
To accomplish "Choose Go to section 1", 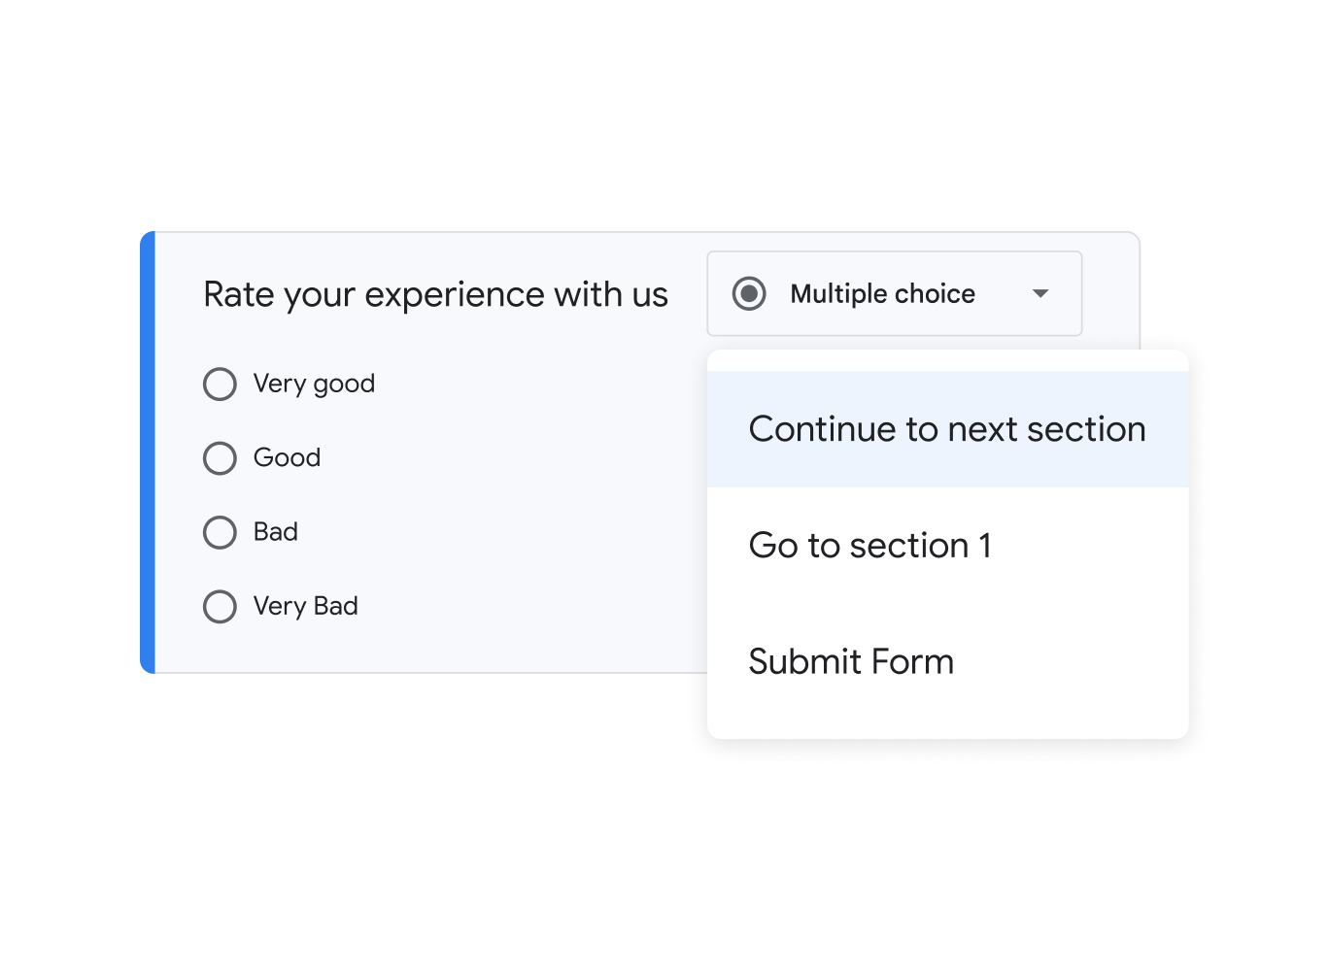I will pyautogui.click(x=869, y=545).
